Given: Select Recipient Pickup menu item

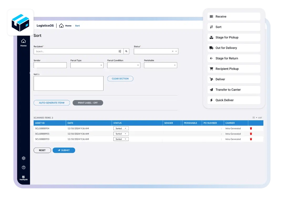Looking at the screenshot, I should pyautogui.click(x=234, y=69).
